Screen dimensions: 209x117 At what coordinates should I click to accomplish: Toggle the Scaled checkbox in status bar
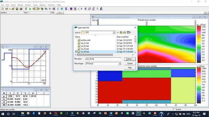pos(174,109)
